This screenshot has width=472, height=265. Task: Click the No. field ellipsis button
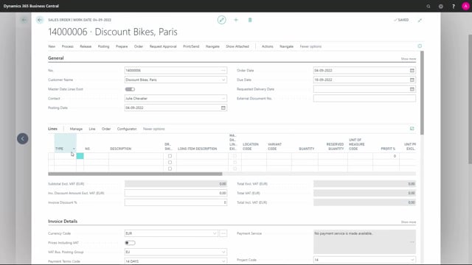(x=223, y=71)
